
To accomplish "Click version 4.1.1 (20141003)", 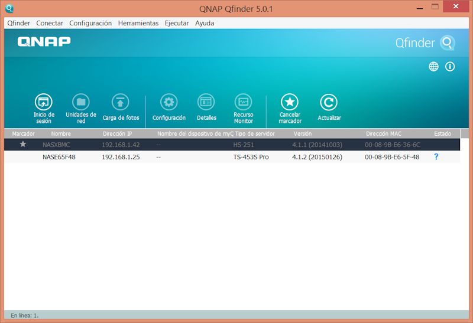I will click(x=317, y=145).
